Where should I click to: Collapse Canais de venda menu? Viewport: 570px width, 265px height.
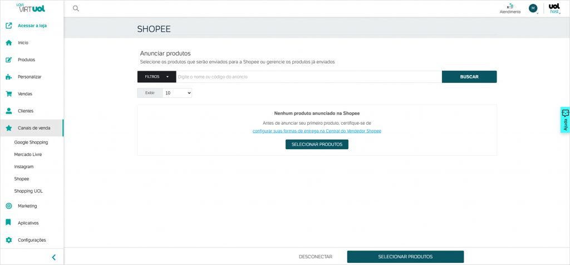click(x=32, y=128)
